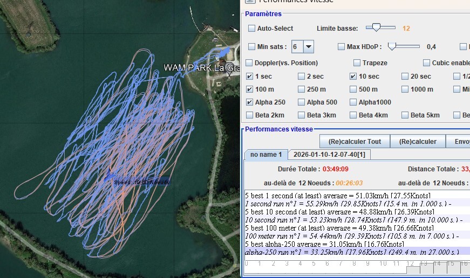This screenshot has width=470, height=278.
Task: Click the Performances vitesse window icon
Action: [x=250, y=2]
